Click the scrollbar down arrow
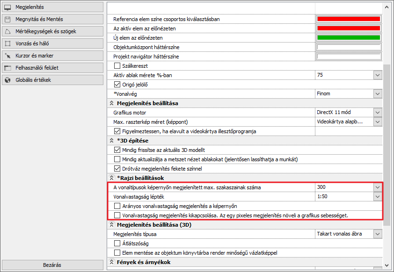The image size is (394, 272). click(x=387, y=265)
